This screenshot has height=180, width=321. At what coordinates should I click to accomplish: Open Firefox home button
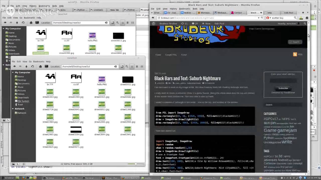[x=307, y=18]
